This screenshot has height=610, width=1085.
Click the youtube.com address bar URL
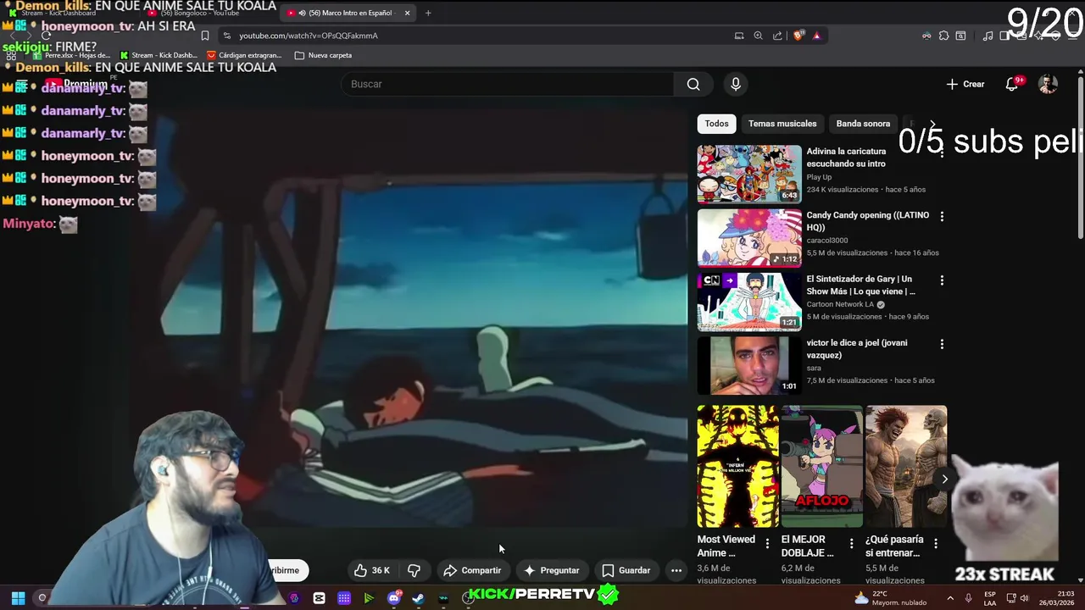(309, 36)
